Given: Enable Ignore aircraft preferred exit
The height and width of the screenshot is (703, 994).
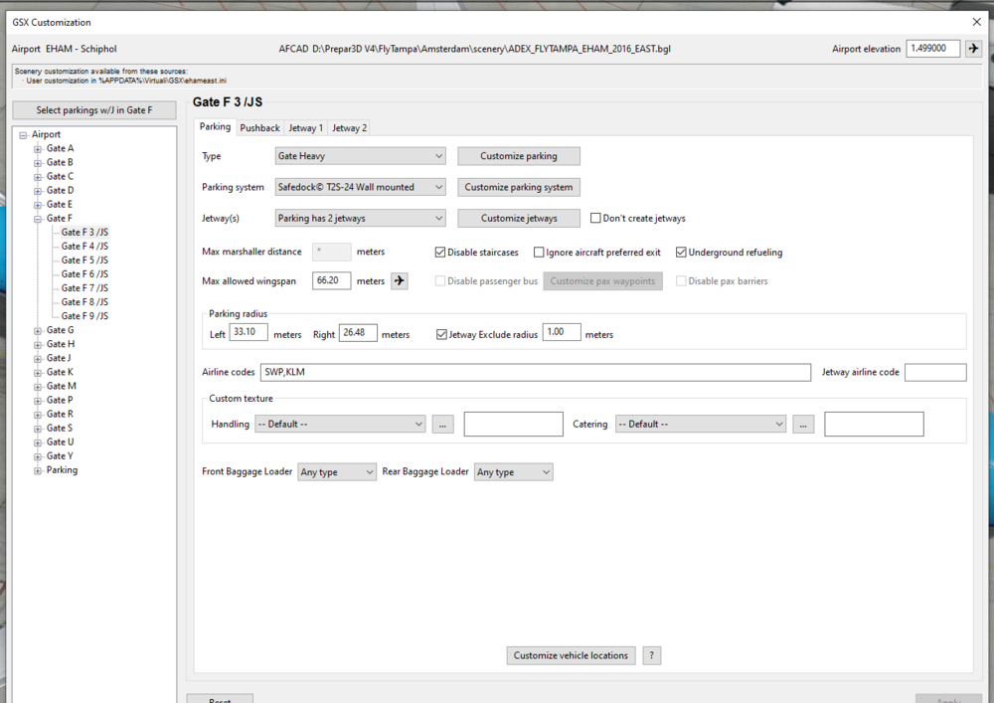Looking at the screenshot, I should 540,253.
